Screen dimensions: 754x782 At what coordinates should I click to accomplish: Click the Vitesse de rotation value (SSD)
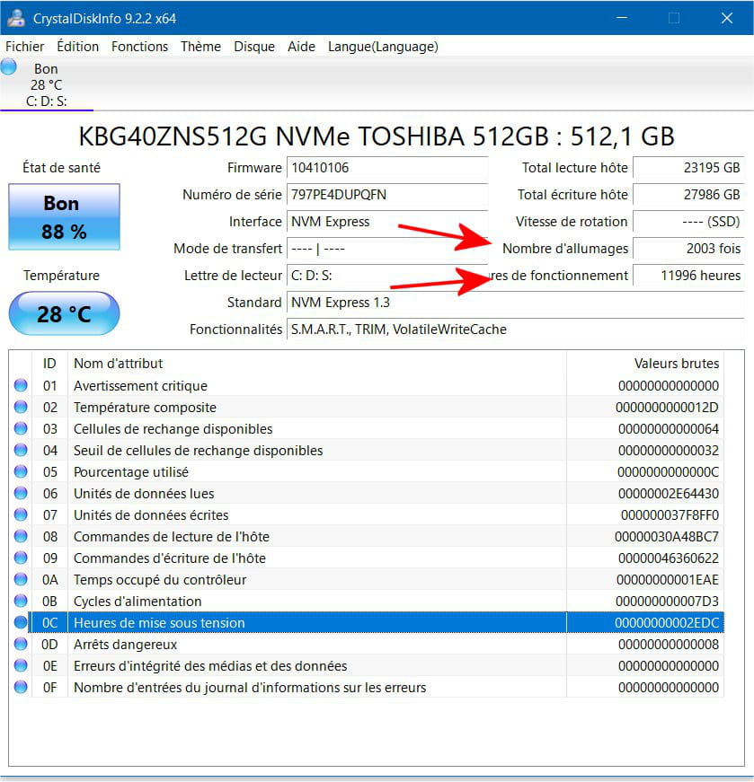tap(688, 222)
